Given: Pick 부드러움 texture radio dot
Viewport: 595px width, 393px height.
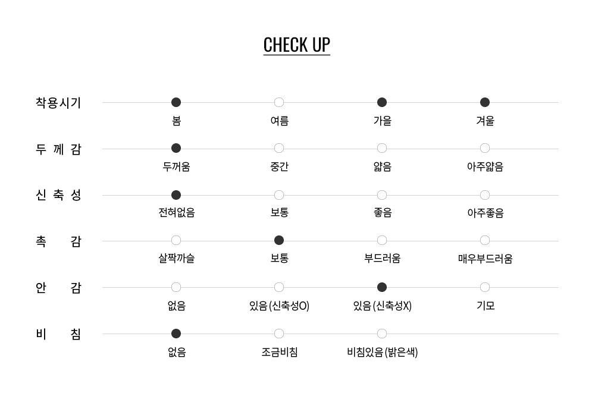Looking at the screenshot, I should tap(382, 240).
